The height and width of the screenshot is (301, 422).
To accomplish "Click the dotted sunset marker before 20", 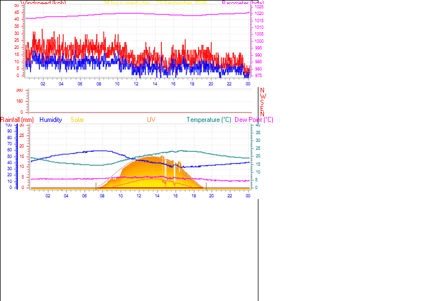I will [x=206, y=186].
